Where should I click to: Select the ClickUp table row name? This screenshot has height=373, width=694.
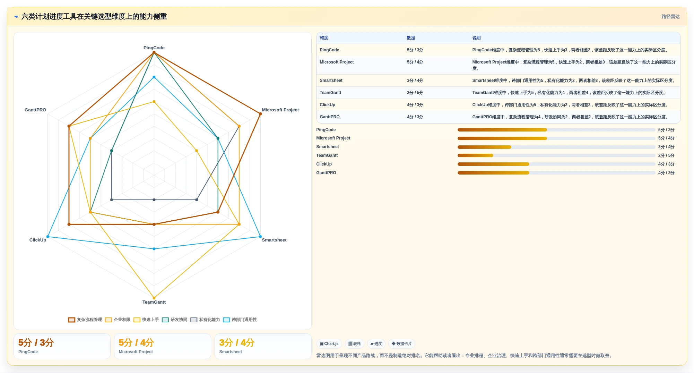click(327, 105)
